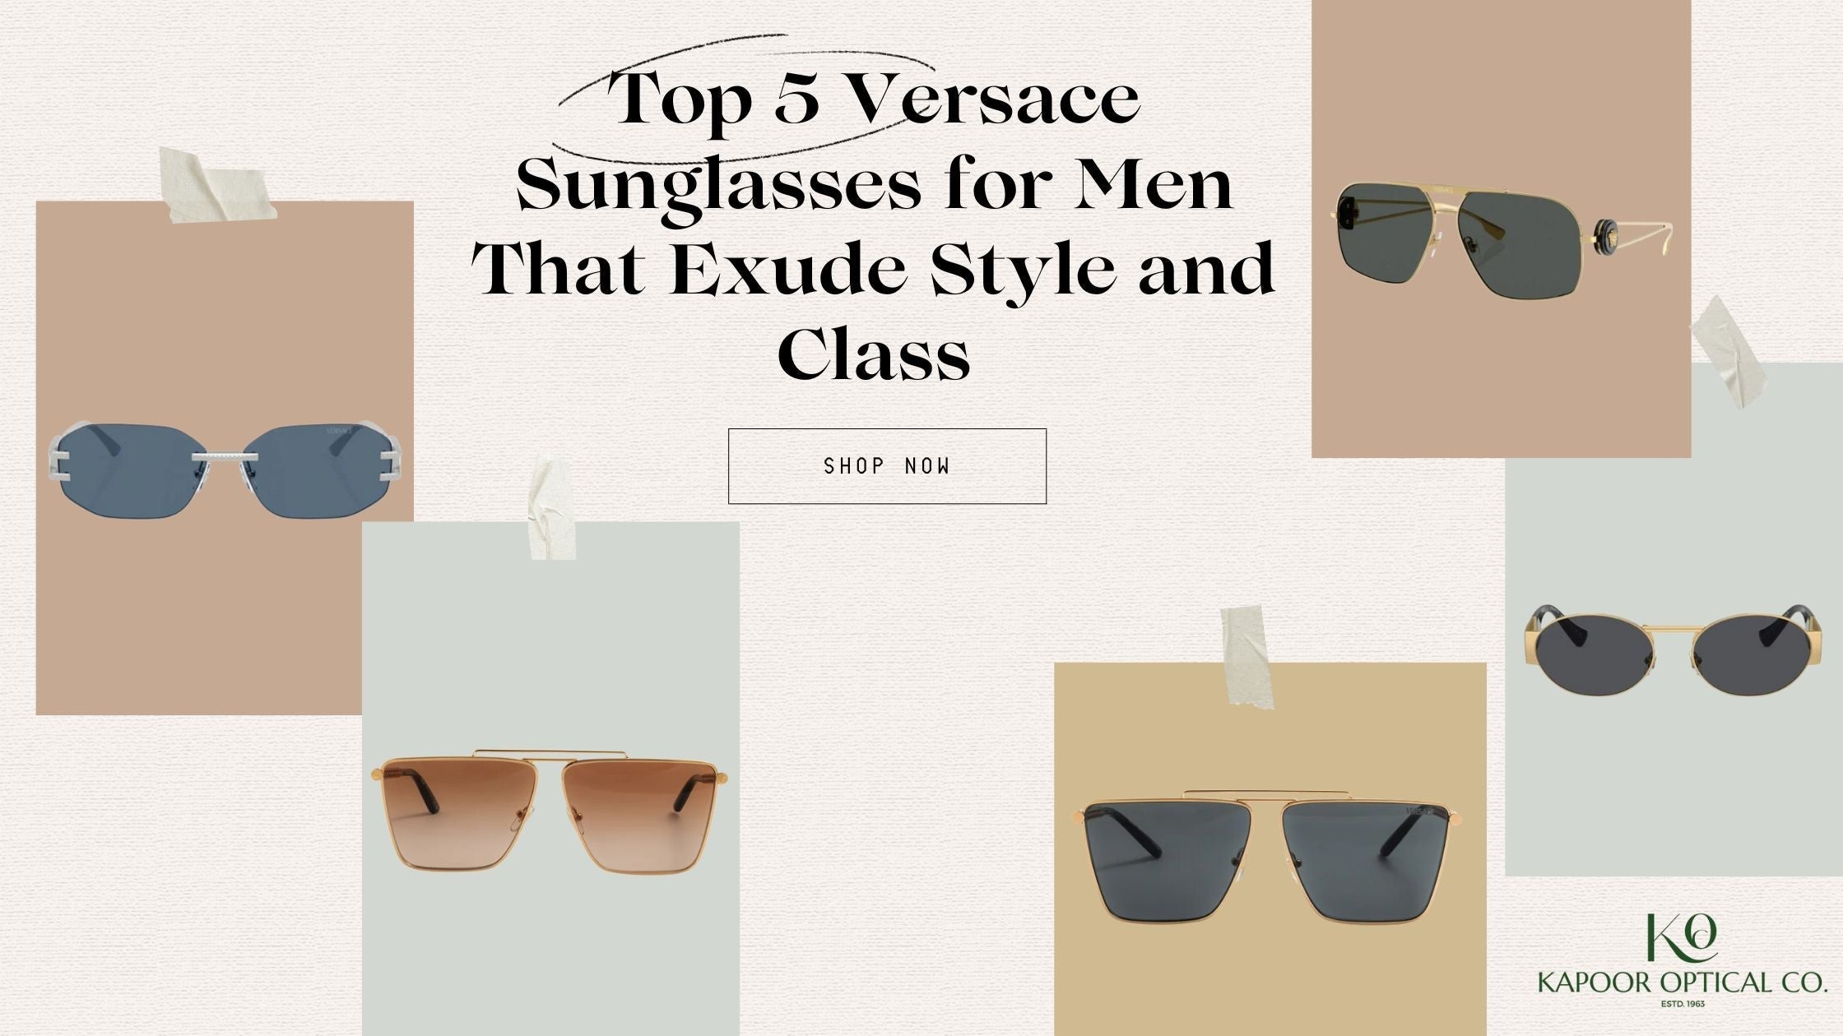This screenshot has height=1036, width=1843.
Task: Click the tape piece on the oval sunglasses card
Action: [1728, 352]
